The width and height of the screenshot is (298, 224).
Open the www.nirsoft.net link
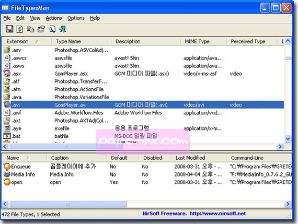tap(217, 214)
